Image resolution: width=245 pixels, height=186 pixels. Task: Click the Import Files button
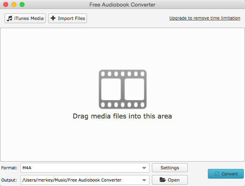[67, 18]
